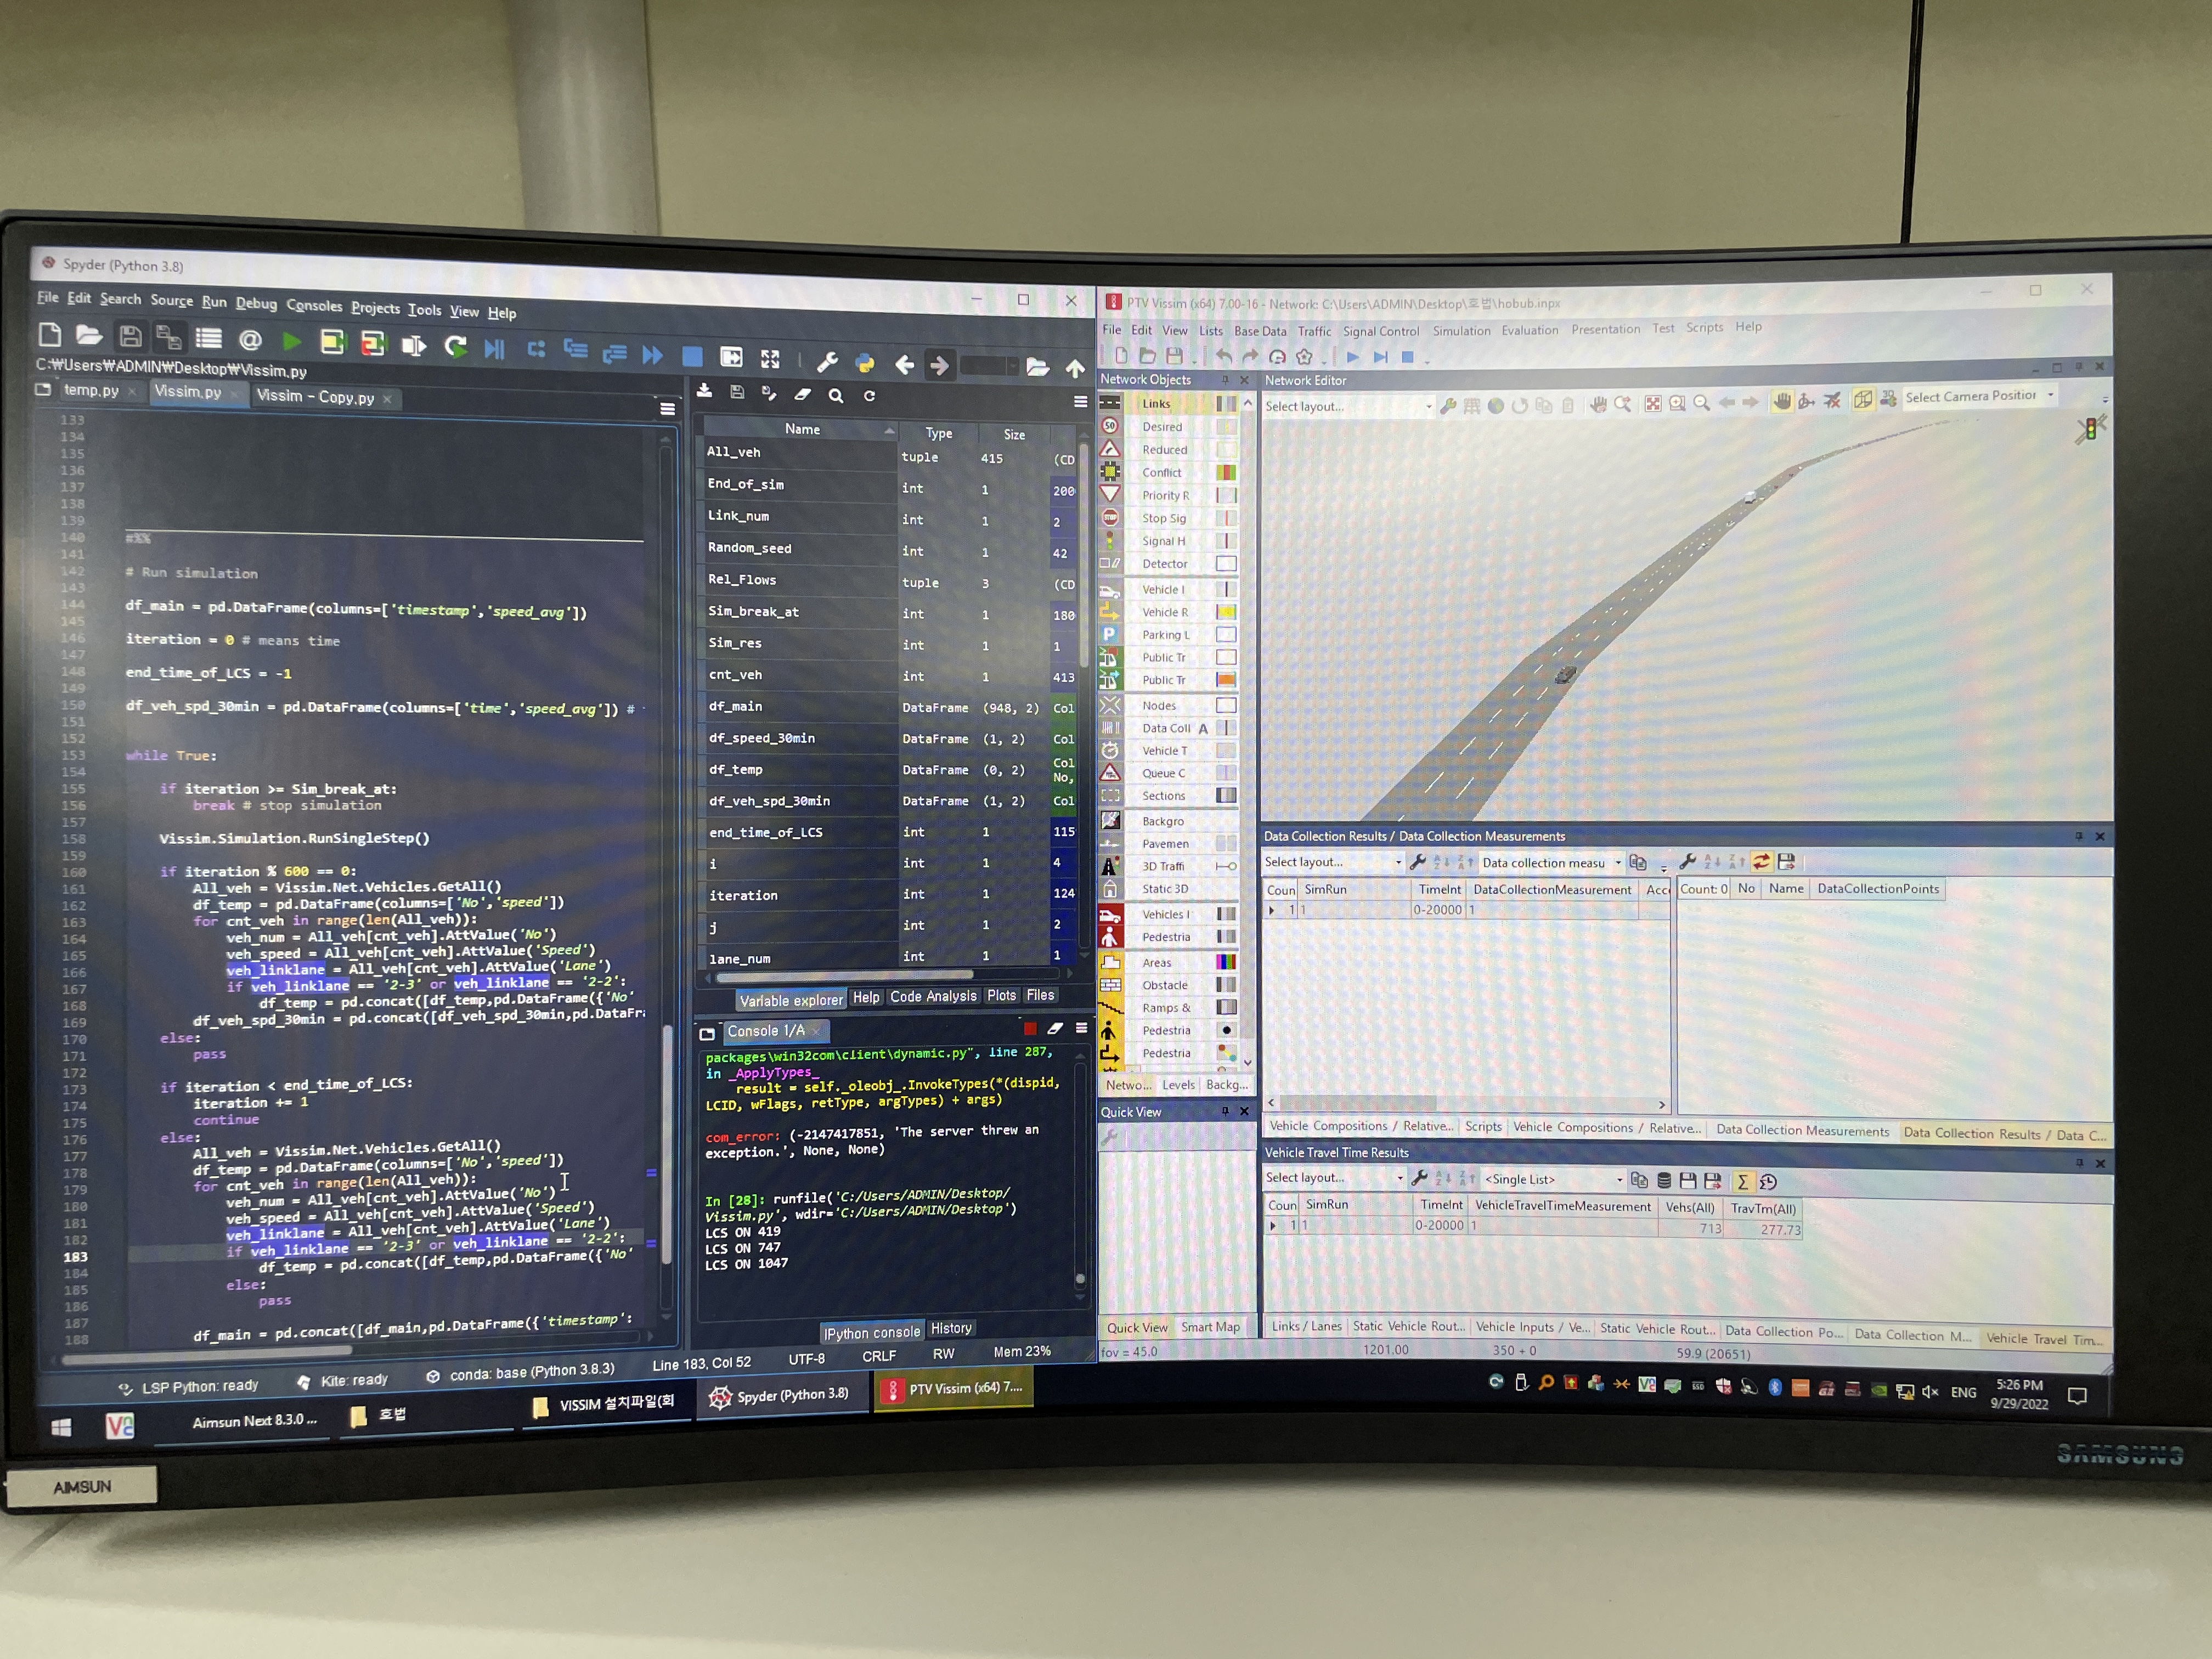Toggle the Detector visibility swatch
The width and height of the screenshot is (2212, 1659).
click(x=1226, y=564)
